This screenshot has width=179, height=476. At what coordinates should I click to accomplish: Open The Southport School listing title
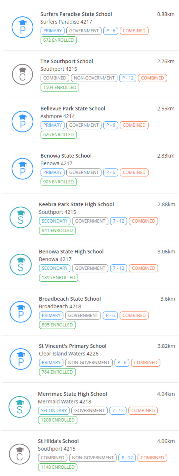pyautogui.click(x=67, y=61)
